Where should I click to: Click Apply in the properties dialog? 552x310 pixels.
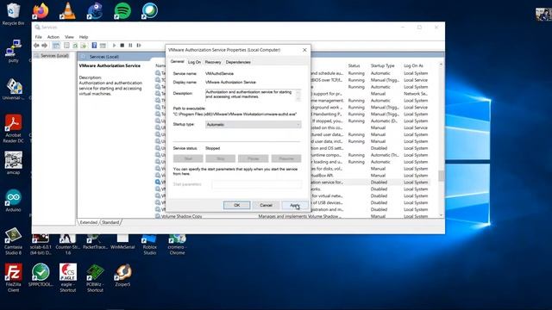[295, 205]
